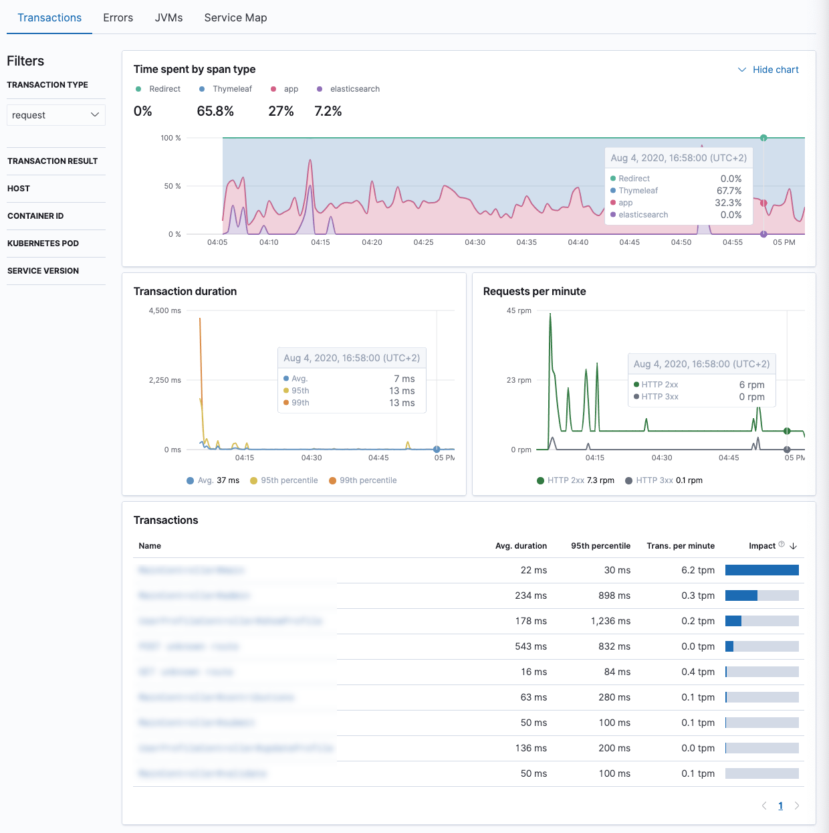Expand the Service Version filter

(x=43, y=271)
